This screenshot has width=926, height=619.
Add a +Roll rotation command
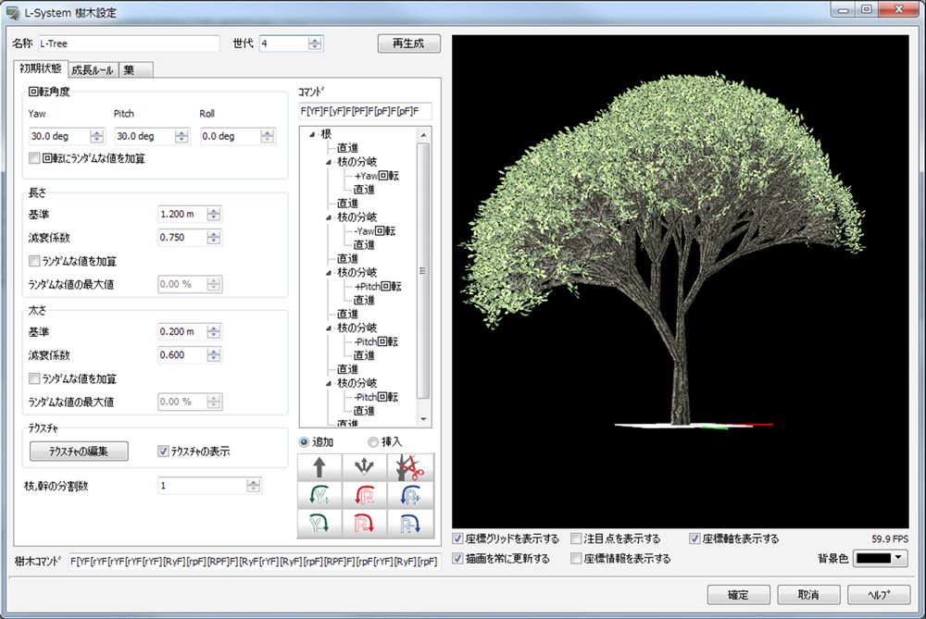(x=410, y=495)
